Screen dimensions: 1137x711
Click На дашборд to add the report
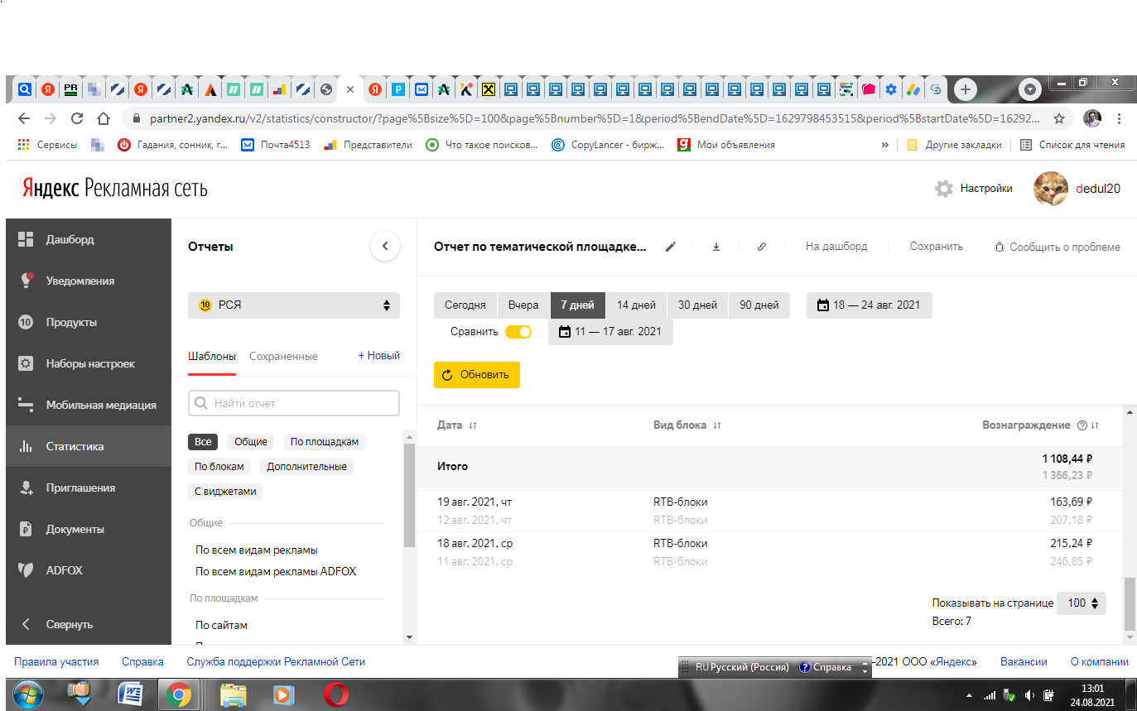point(836,247)
